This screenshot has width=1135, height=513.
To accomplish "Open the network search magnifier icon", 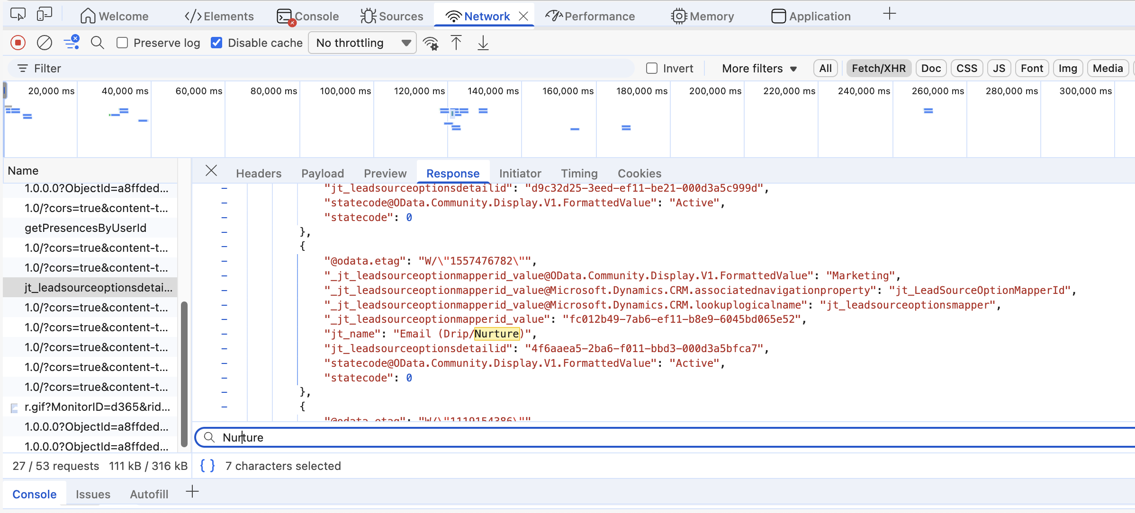I will click(97, 43).
